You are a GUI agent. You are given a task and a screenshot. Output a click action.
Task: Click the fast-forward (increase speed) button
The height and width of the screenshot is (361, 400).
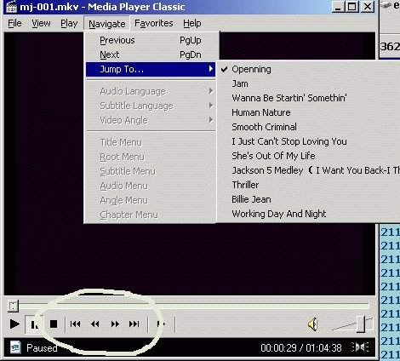coord(115,324)
